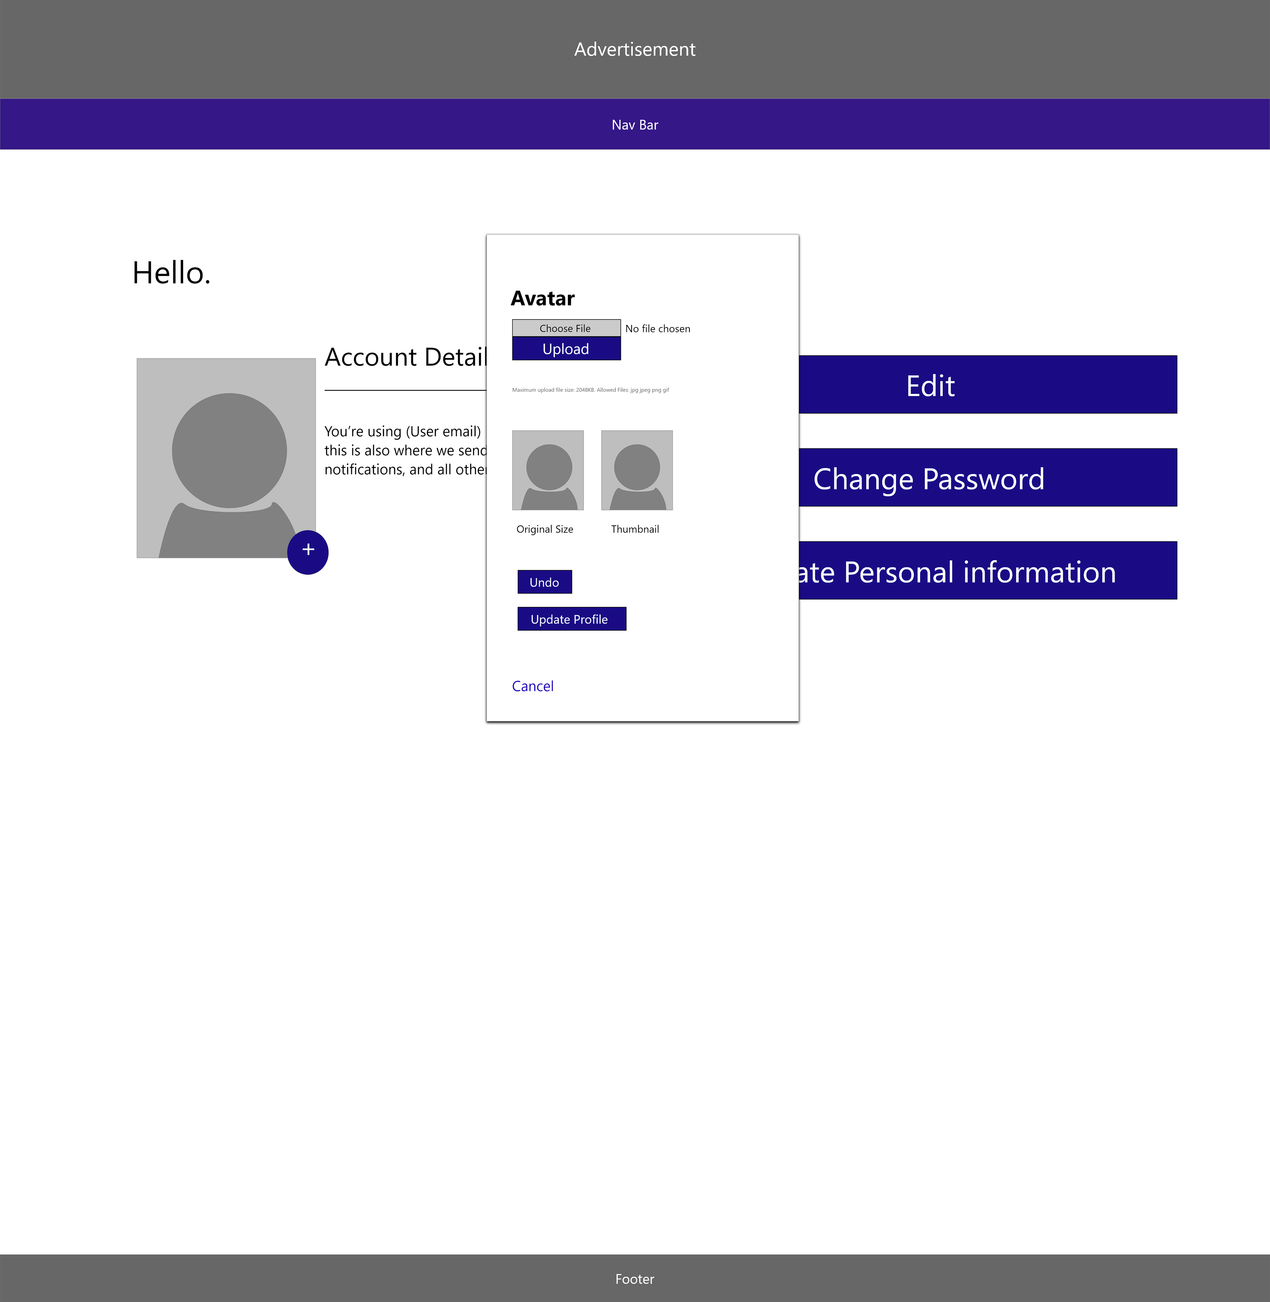Click the No file chosen text

(657, 329)
